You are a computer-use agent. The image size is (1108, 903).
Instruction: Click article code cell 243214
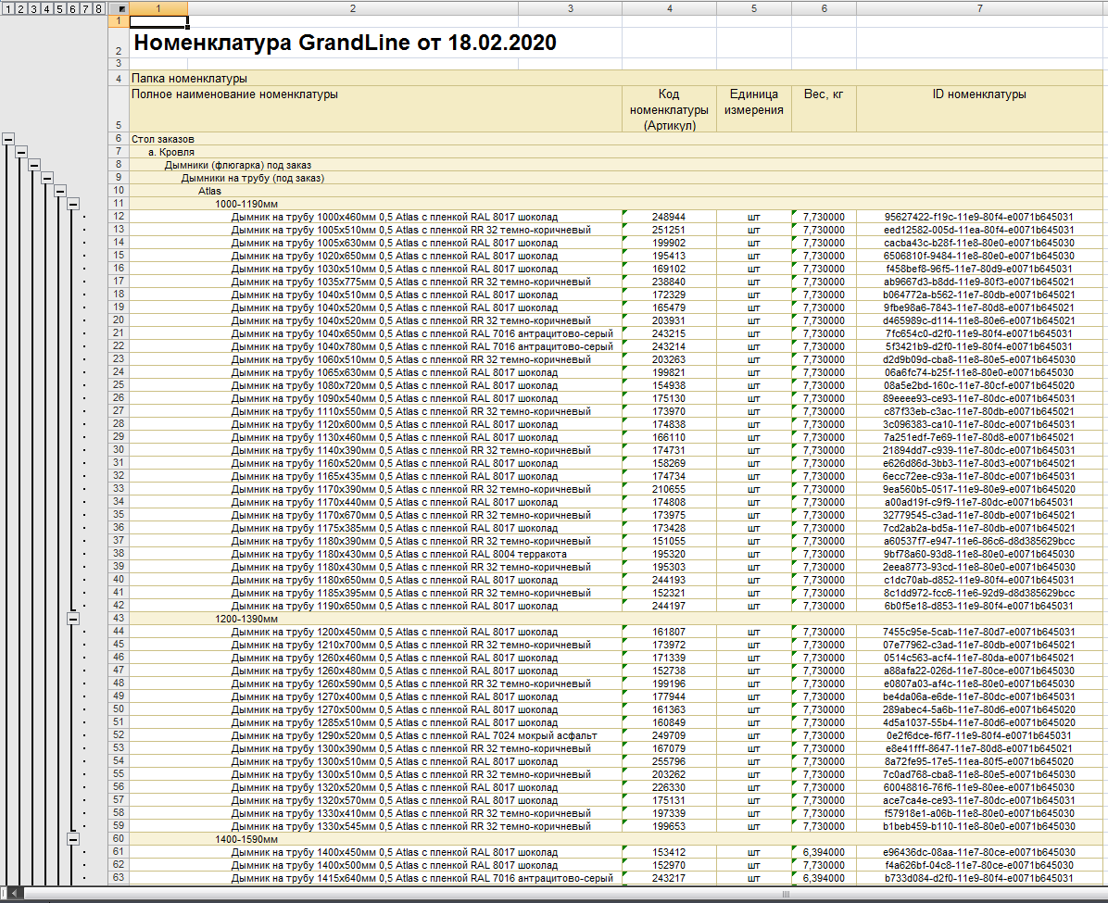coord(669,346)
